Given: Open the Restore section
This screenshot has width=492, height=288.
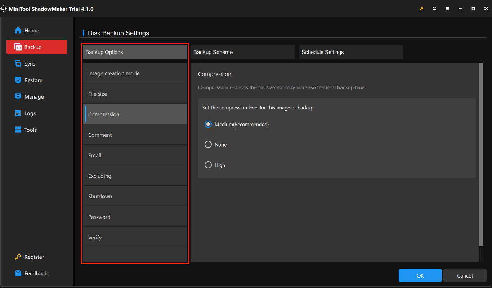Looking at the screenshot, I should [x=33, y=80].
